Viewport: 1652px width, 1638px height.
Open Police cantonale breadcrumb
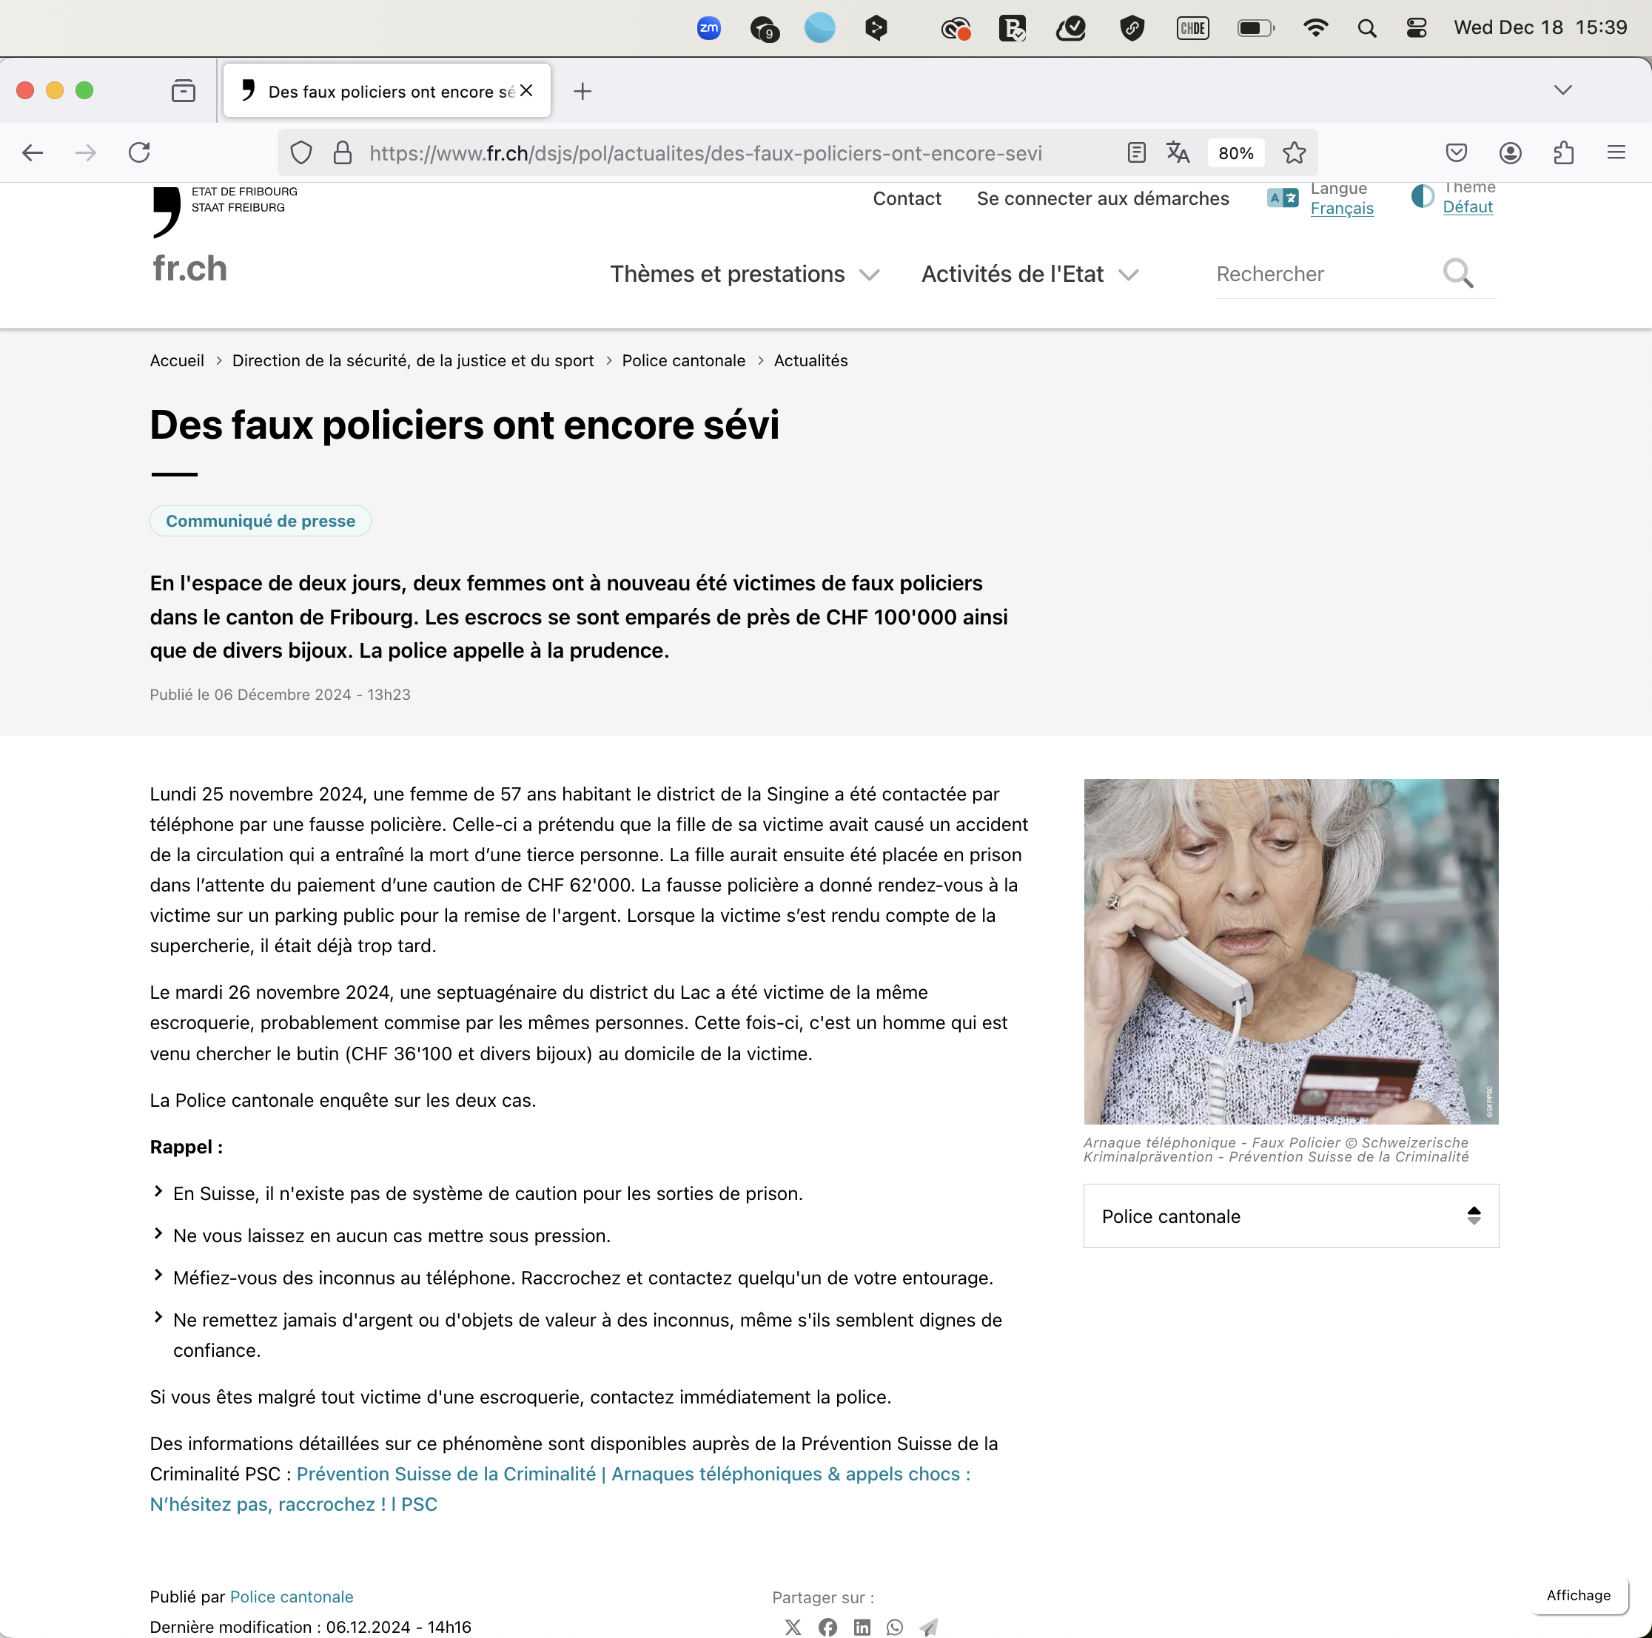click(683, 361)
